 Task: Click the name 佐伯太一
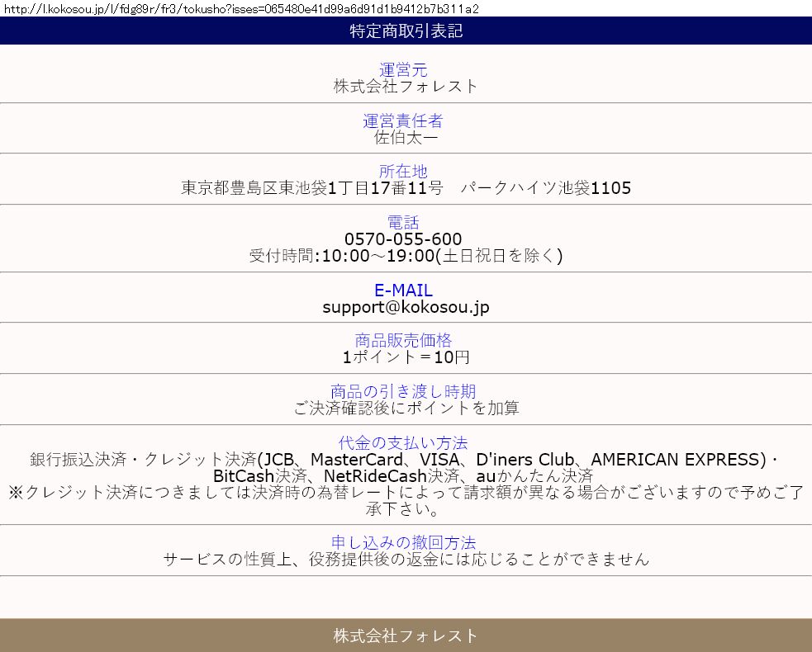(406, 137)
